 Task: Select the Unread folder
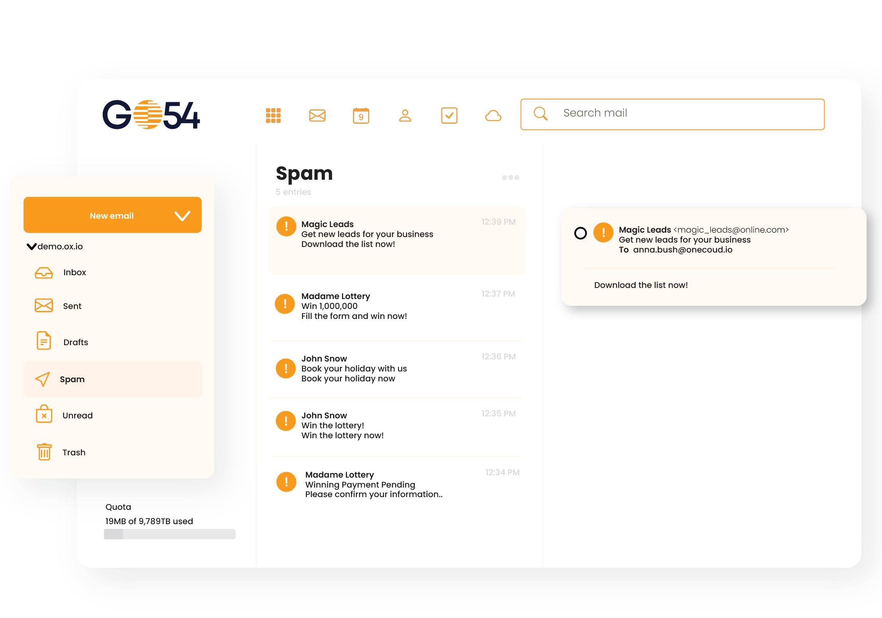[x=77, y=415]
